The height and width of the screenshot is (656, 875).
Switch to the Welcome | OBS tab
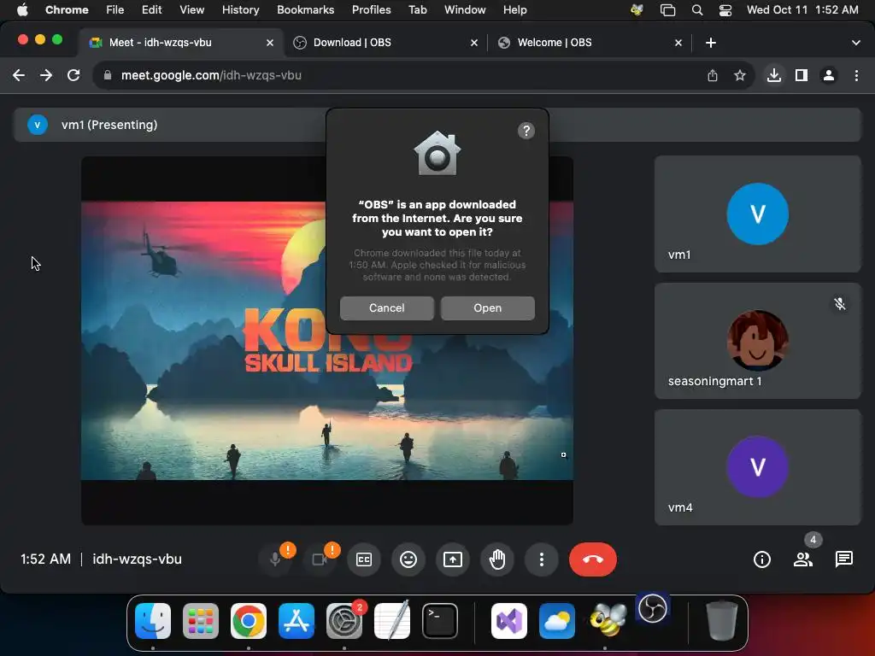click(x=590, y=43)
